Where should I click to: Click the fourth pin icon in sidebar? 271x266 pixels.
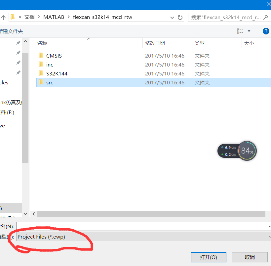point(18,72)
